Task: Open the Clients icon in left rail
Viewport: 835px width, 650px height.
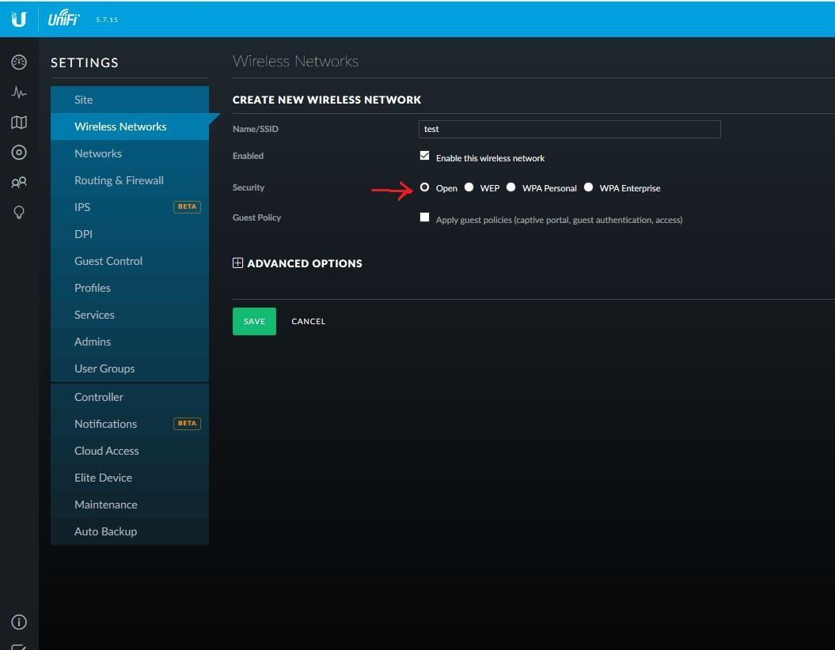Action: (x=19, y=183)
